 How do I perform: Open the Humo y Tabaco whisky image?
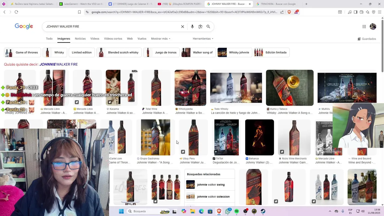289,88
